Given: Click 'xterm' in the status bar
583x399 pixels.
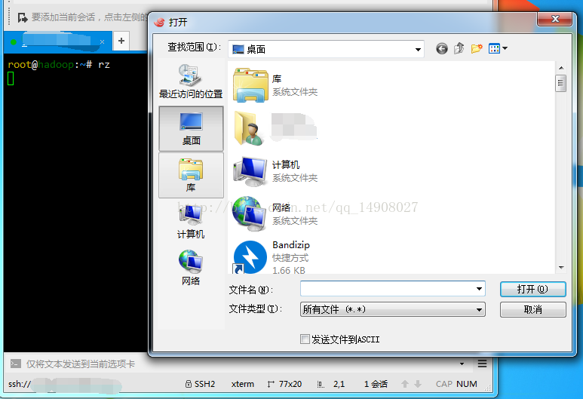Looking at the screenshot, I should [x=242, y=384].
